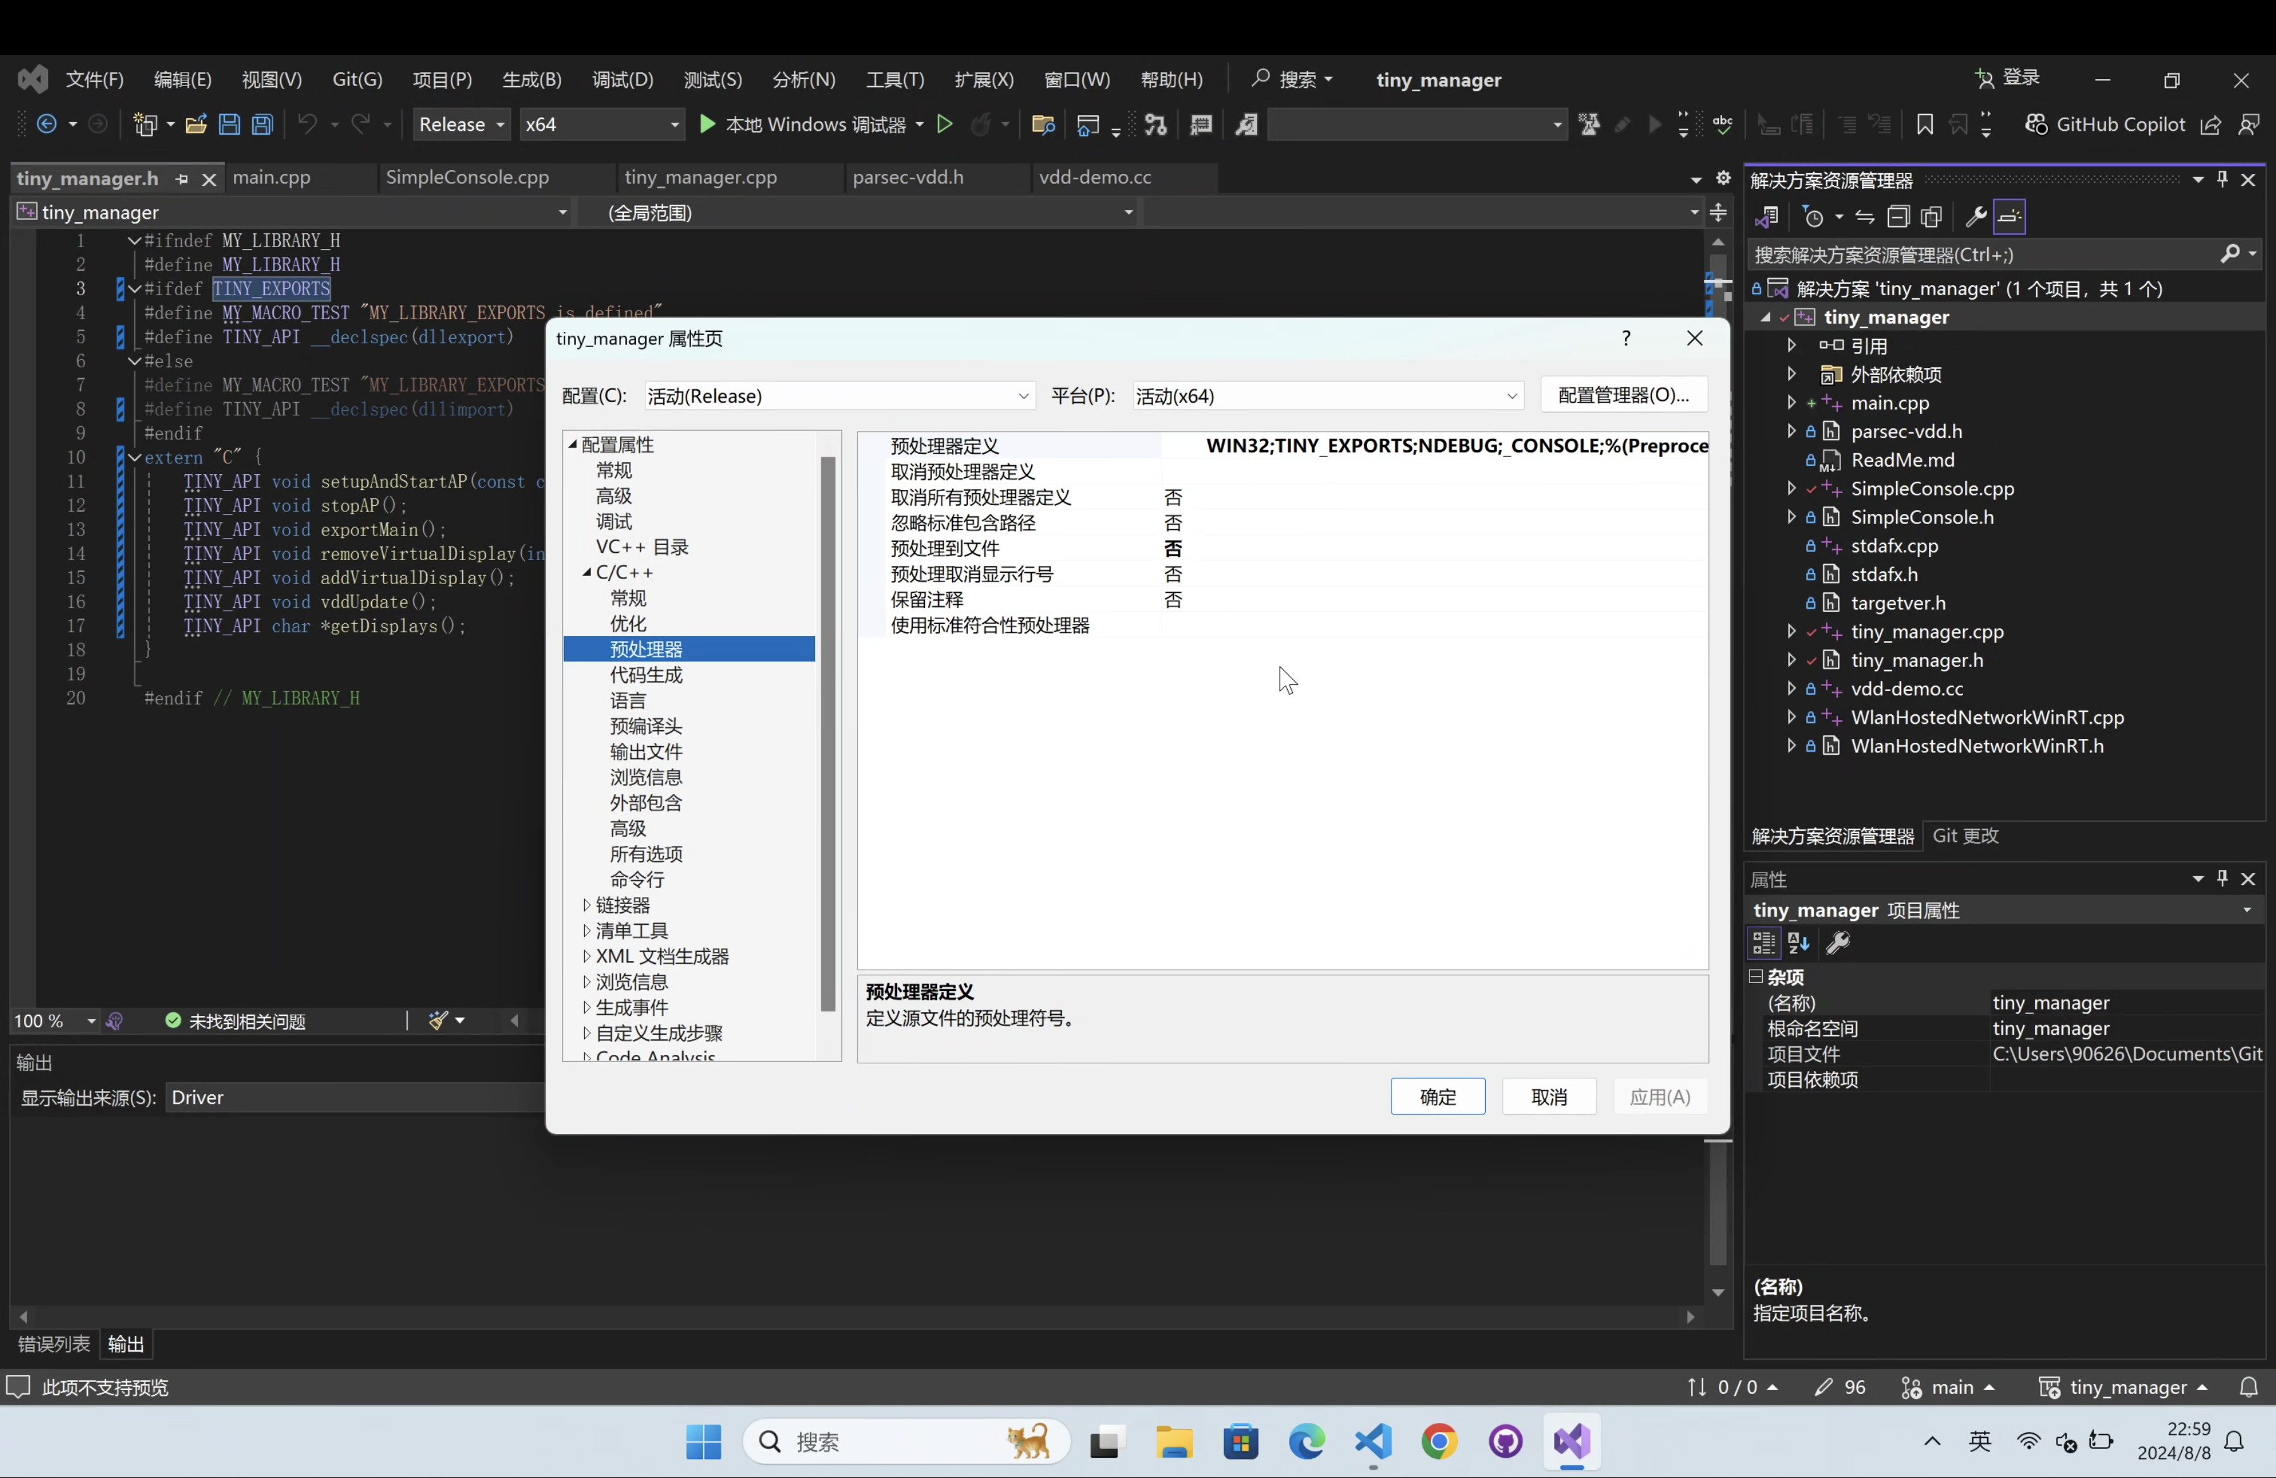
Task: Open the Configuration dropdown showing 活动(Release)
Action: (x=839, y=396)
